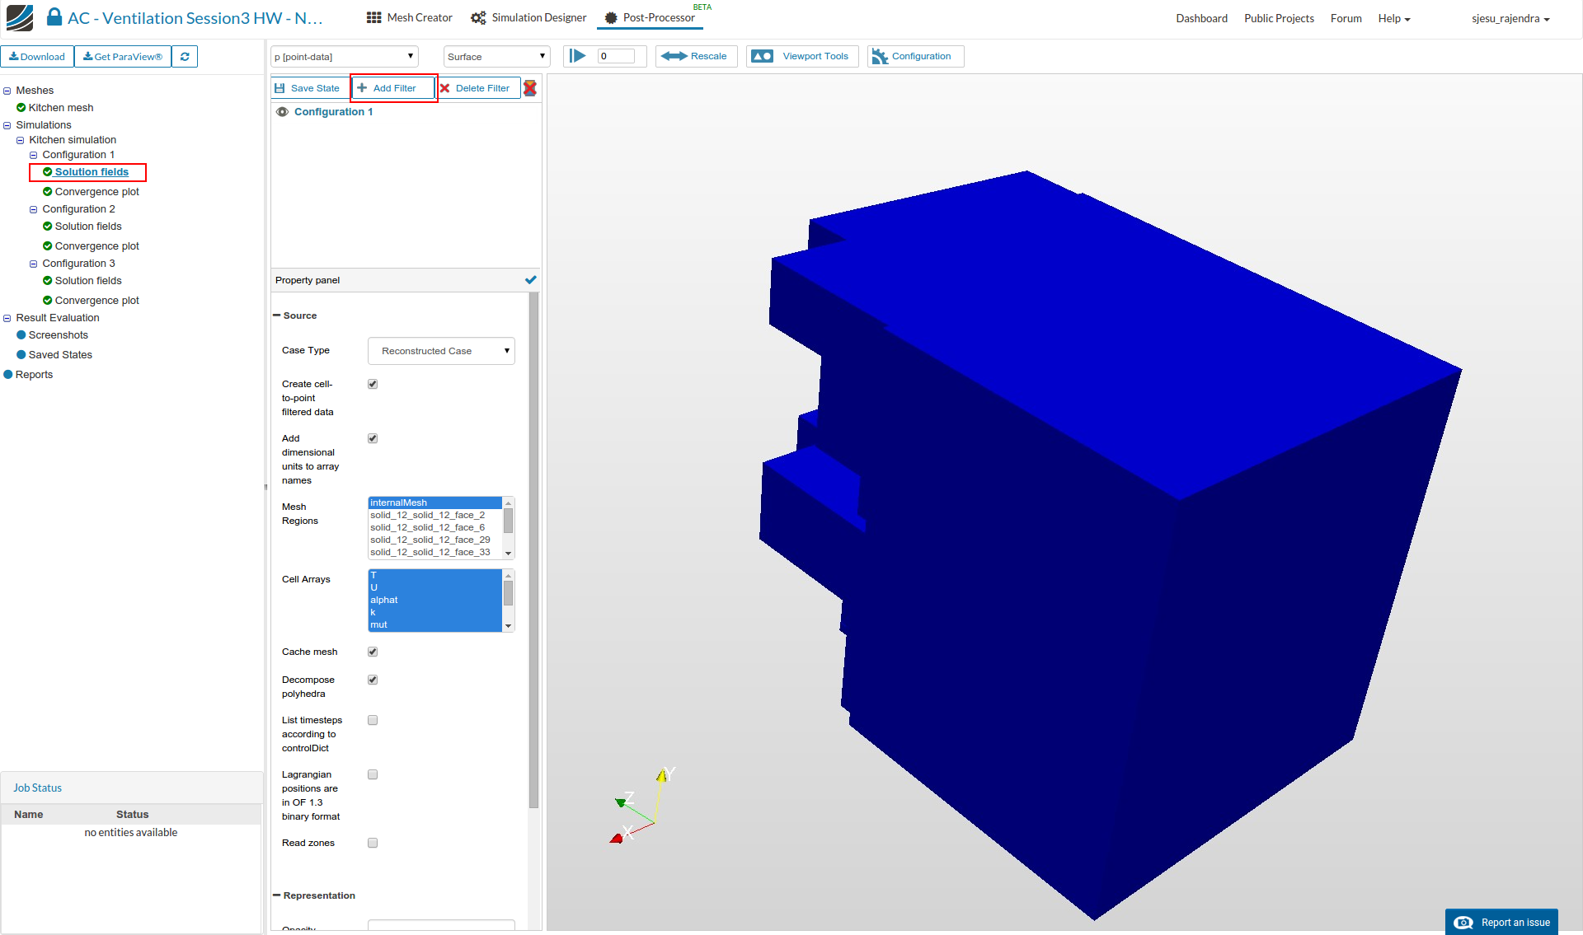Click the Viewport Tools camera icon
This screenshot has height=935, width=1583.
coord(763,56)
